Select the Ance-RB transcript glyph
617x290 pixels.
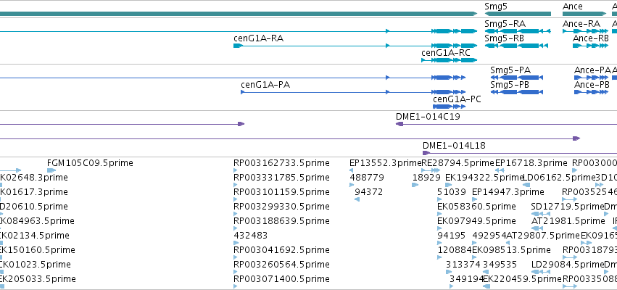590,46
